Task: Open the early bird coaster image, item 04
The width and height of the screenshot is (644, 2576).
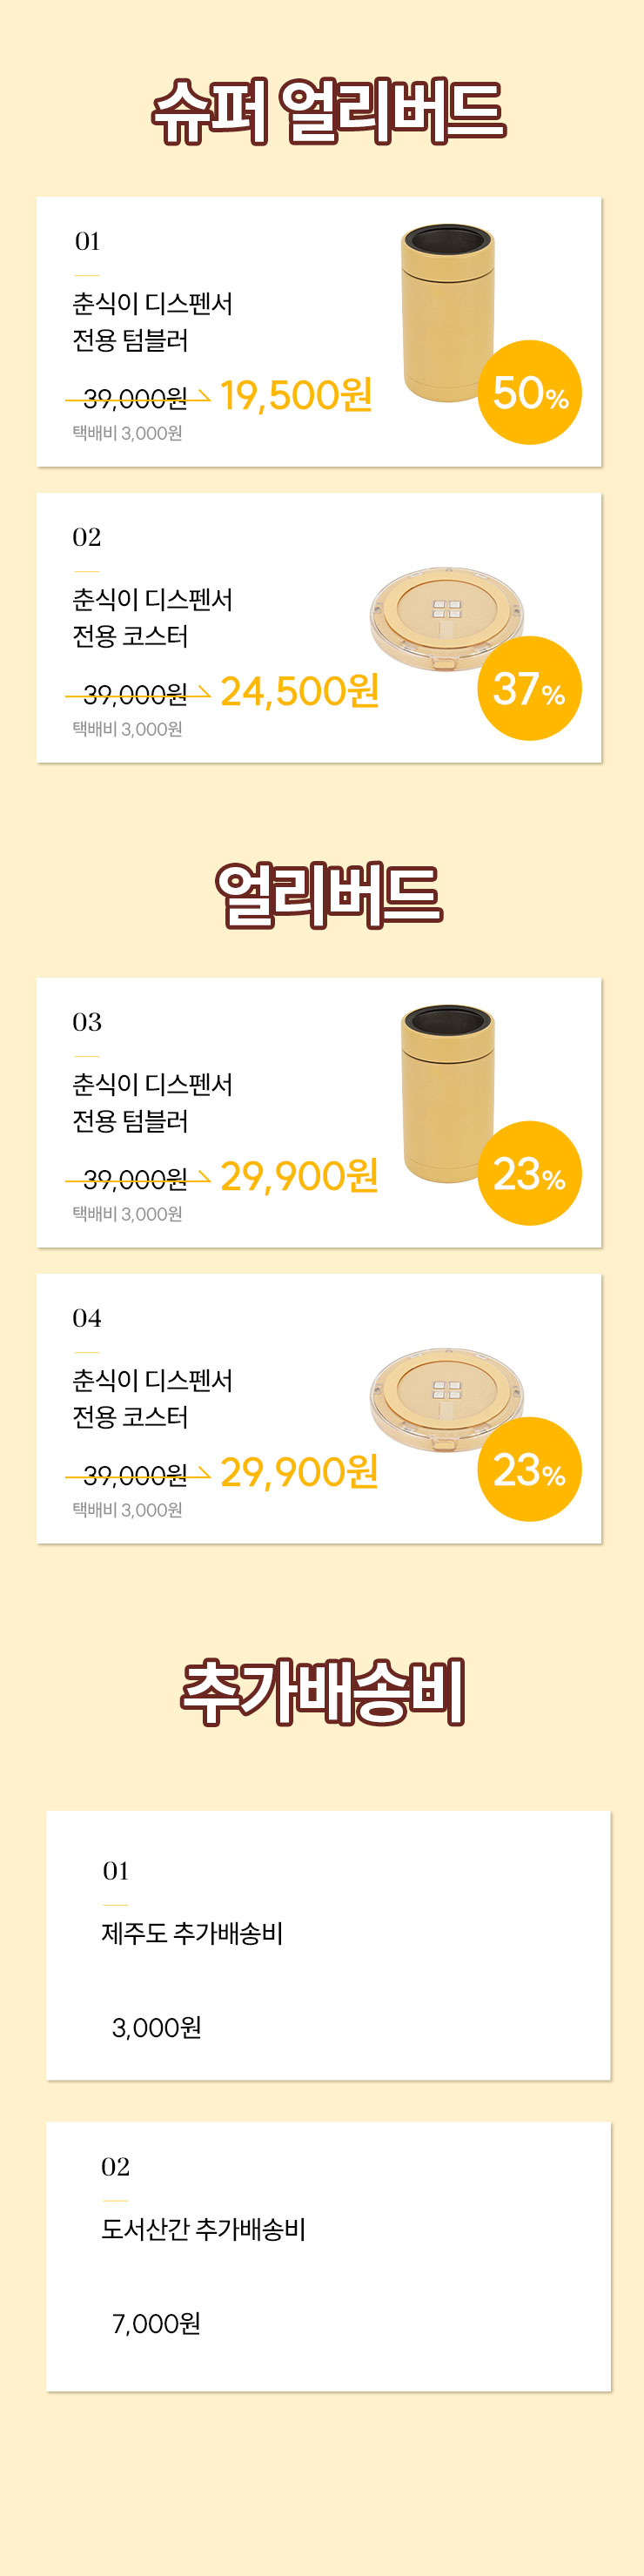Action: point(447,1400)
